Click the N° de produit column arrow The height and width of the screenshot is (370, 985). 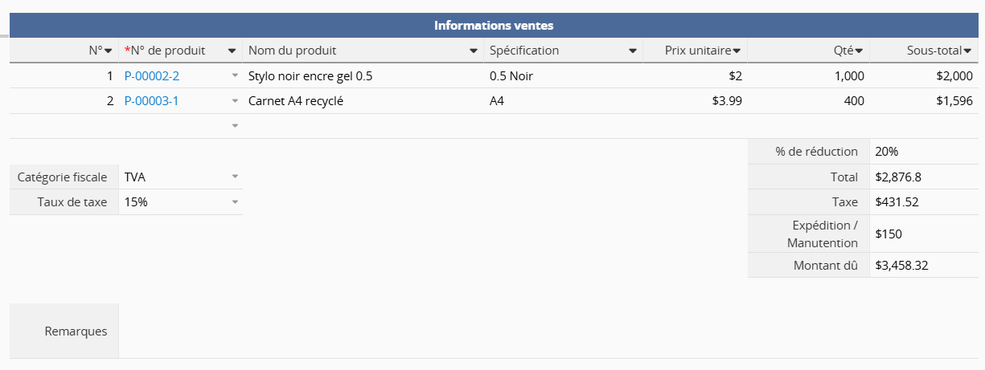(x=232, y=51)
